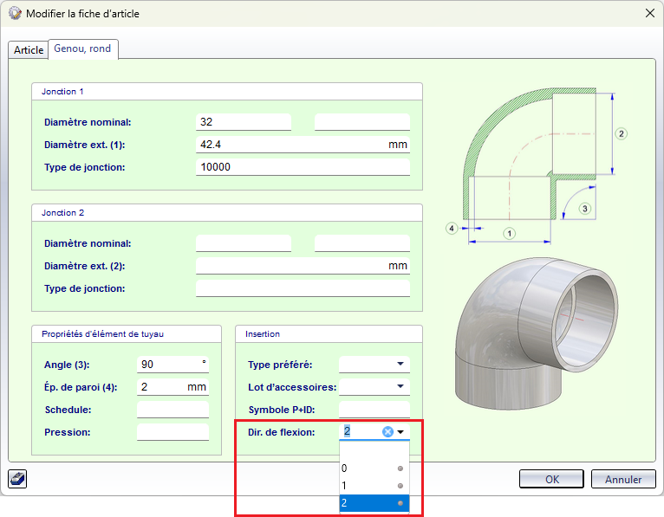This screenshot has width=664, height=517.
Task: Clear the Dir. de flexion value
Action: point(388,431)
